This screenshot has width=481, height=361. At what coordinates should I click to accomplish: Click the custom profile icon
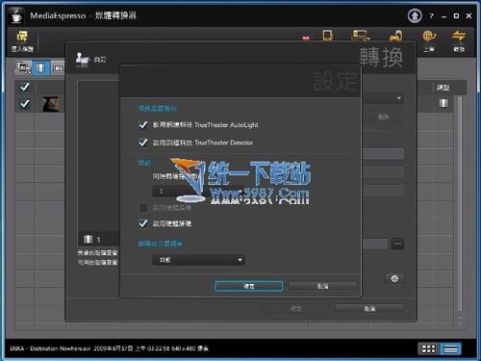click(83, 59)
